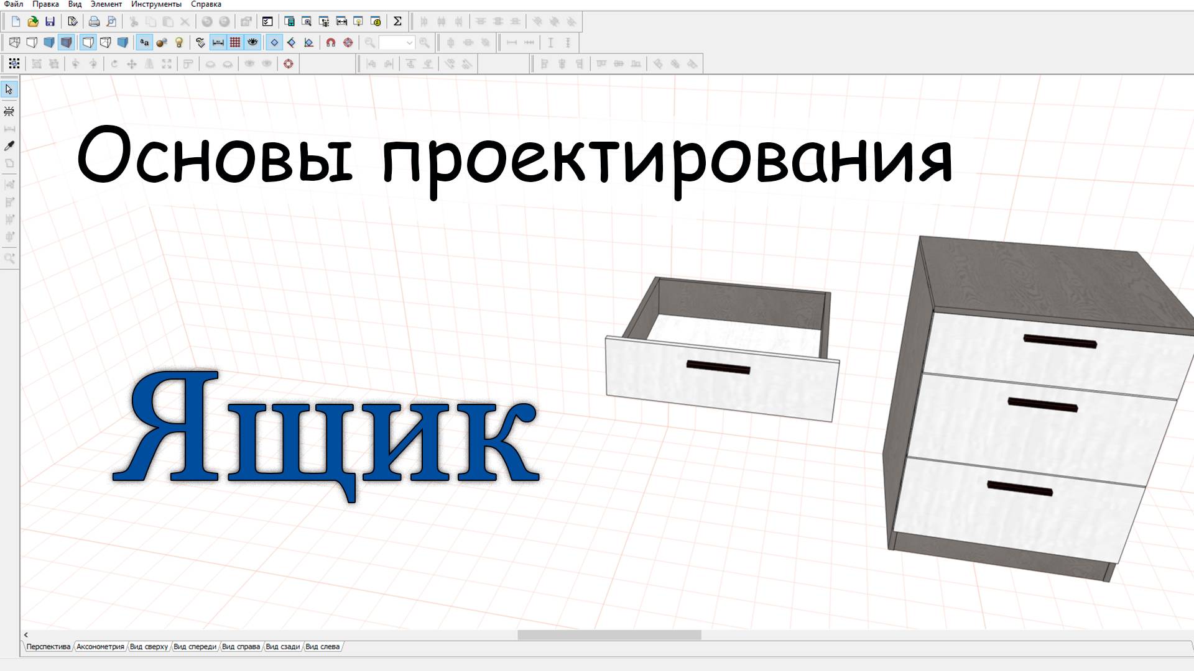Screen dimensions: 1194x671
Task: Open the print preview
Action: pyautogui.click(x=111, y=22)
